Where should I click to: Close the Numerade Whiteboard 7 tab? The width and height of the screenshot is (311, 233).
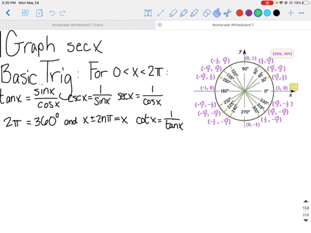(x=160, y=25)
